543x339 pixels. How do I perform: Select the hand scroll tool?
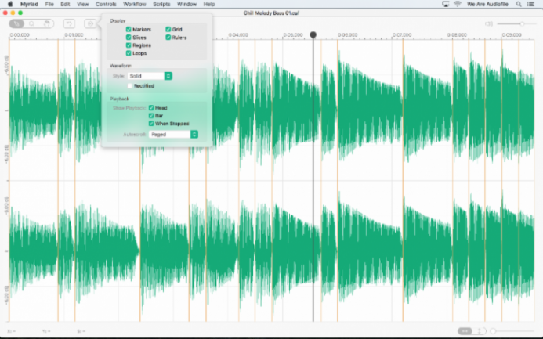[x=49, y=23]
